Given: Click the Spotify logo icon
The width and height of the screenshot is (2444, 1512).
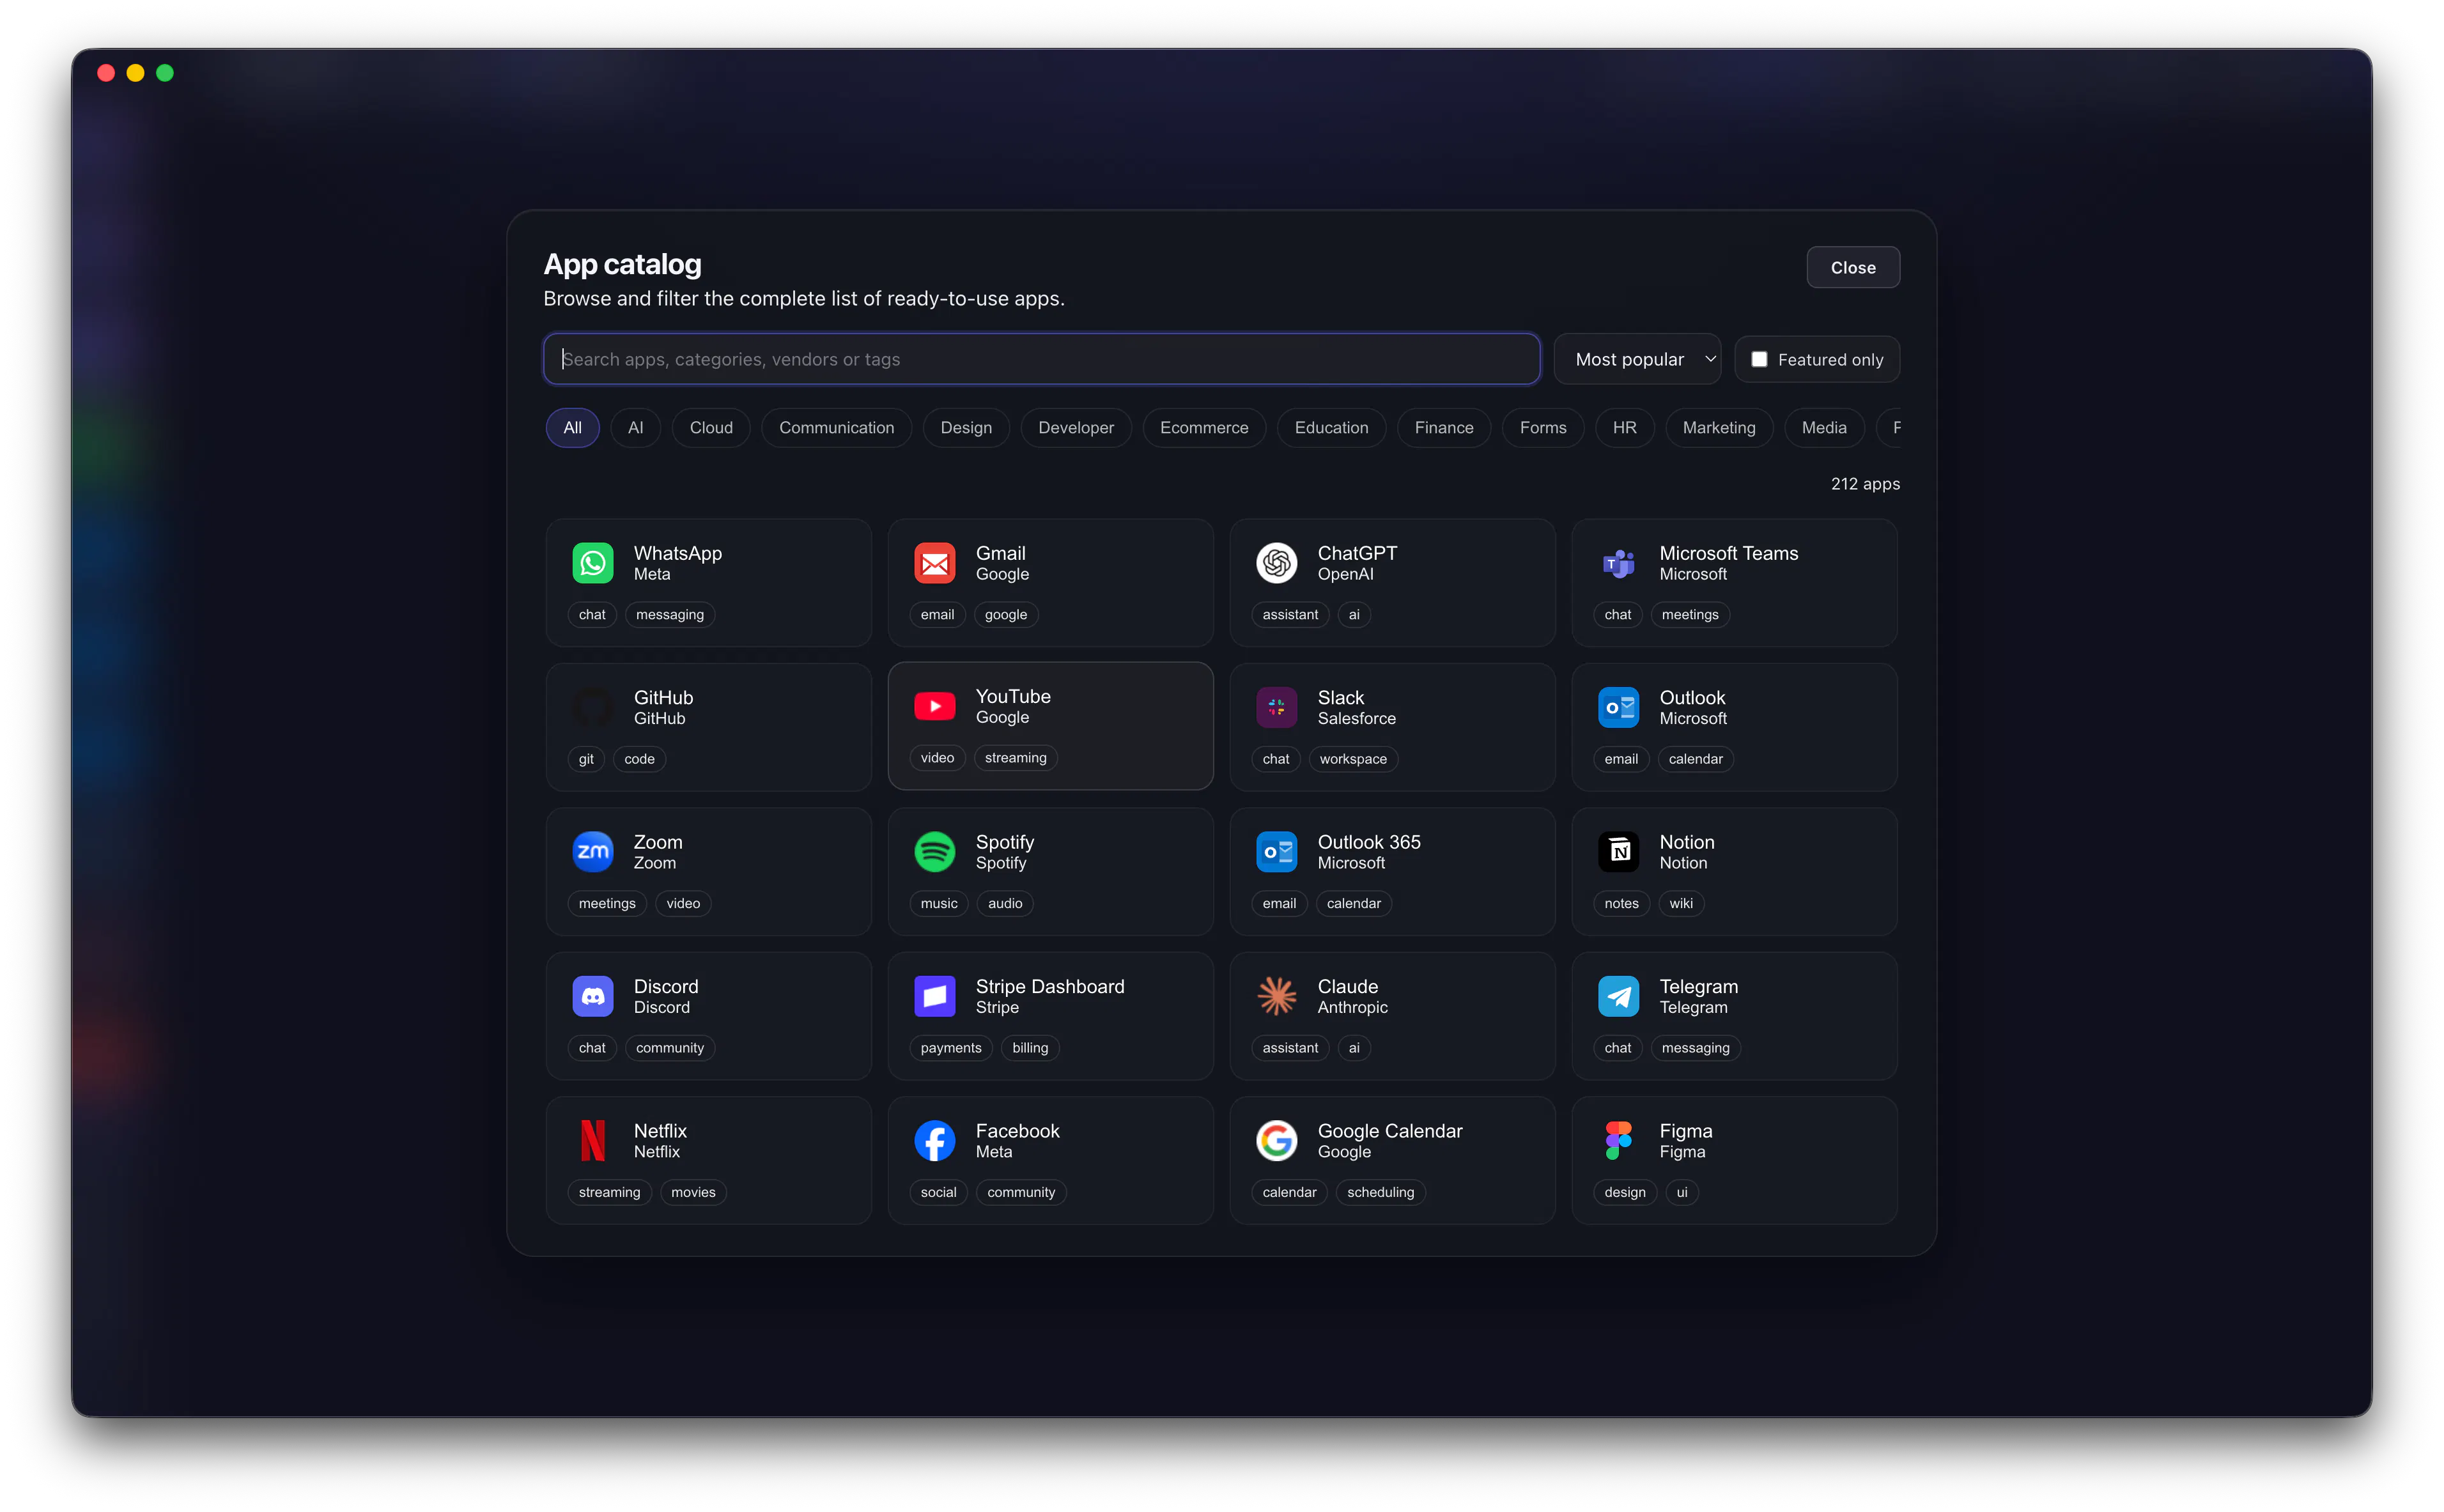Looking at the screenshot, I should (934, 852).
